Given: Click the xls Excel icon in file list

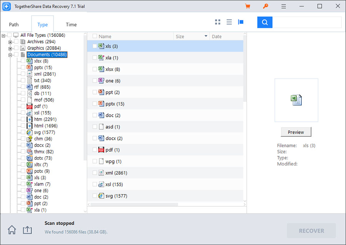Looking at the screenshot, I should tap(101, 46).
